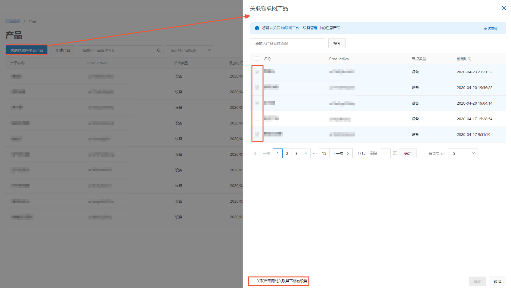511x288 pixels.
Task: Enable 关联产品同时关联其下所有设备 checkbox
Action: click(x=252, y=281)
